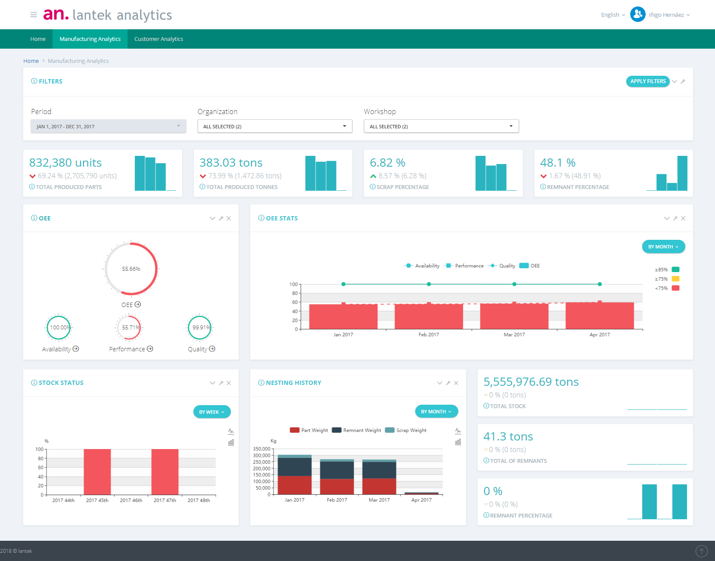Switch to Customer Analytics tab
Image resolution: width=715 pixels, height=561 pixels.
click(x=159, y=39)
